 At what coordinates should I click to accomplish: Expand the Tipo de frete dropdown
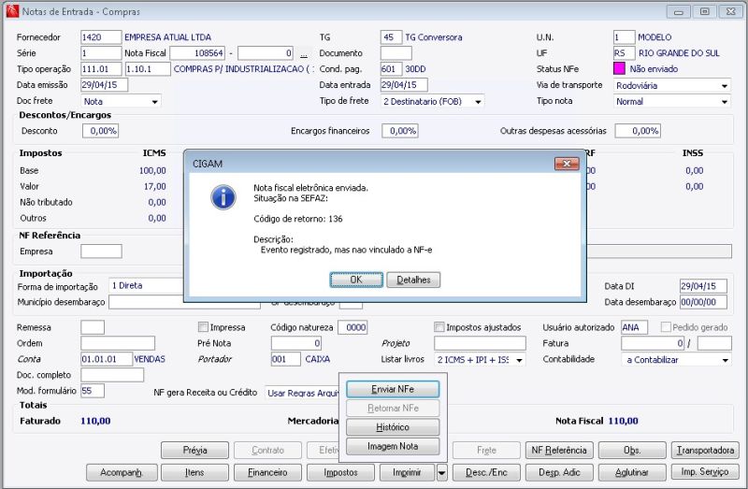coord(432,101)
